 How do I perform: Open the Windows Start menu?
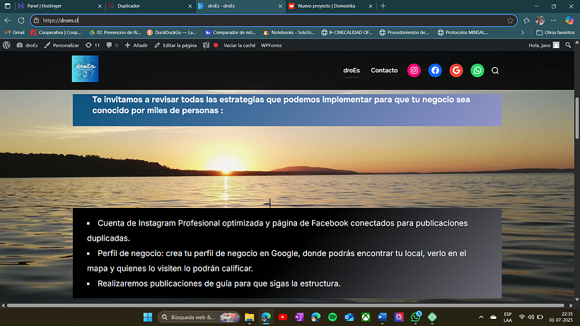(148, 317)
